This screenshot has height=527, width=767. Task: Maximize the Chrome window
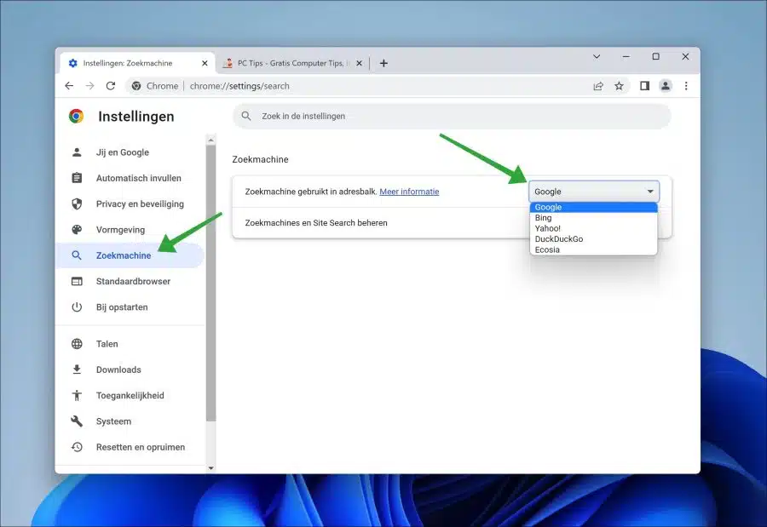pos(655,57)
